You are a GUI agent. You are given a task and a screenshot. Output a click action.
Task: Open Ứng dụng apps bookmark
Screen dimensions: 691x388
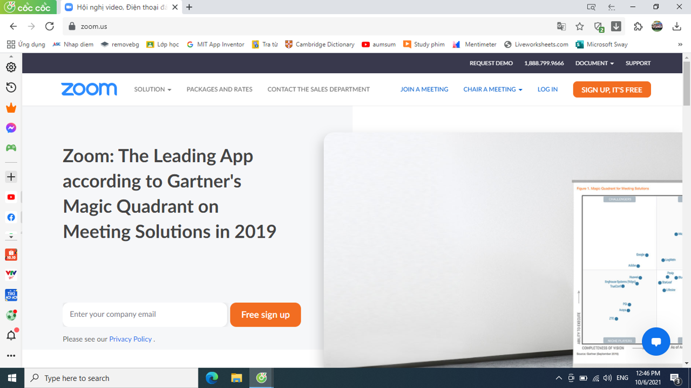coord(26,44)
